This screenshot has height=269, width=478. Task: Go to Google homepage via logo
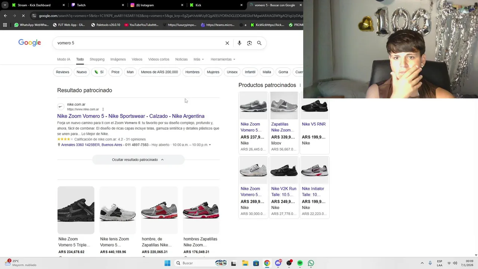pos(30,43)
